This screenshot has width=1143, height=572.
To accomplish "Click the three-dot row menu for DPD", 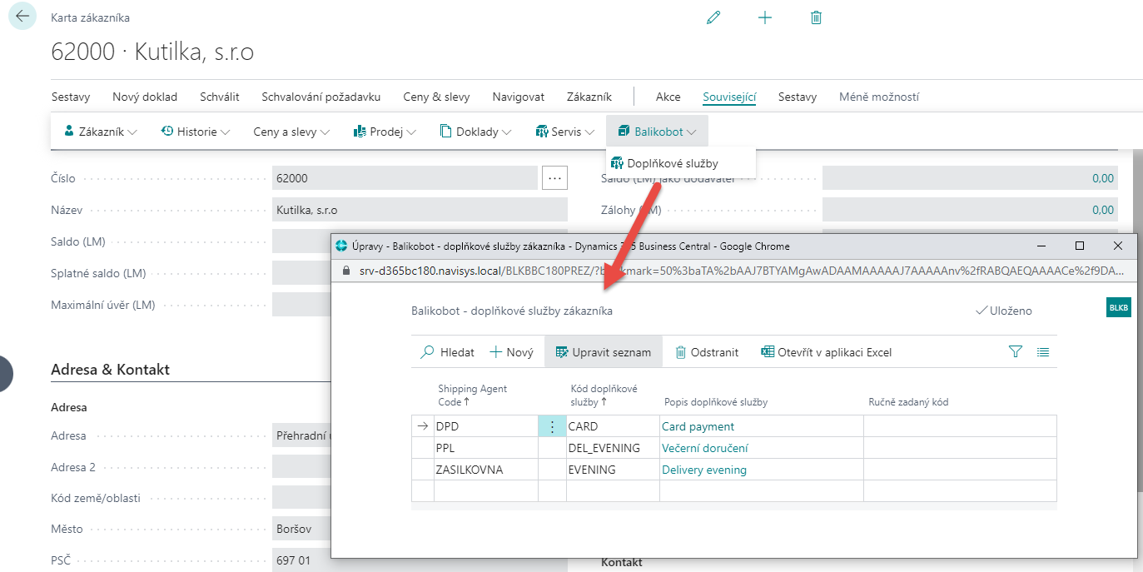I will [x=551, y=426].
